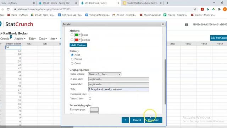Click the My StatCrunch button
This screenshot has height=128, width=227.
tap(218, 38)
